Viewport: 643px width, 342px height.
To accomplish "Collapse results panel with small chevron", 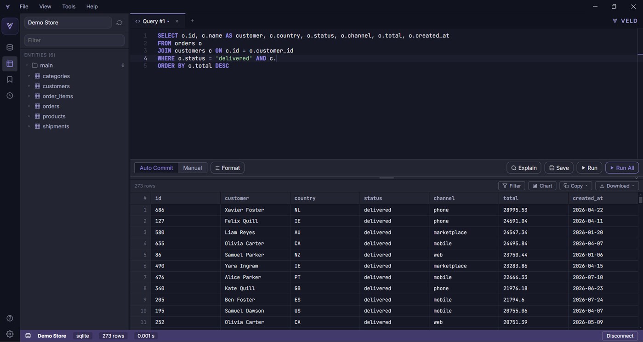I will [637, 178].
